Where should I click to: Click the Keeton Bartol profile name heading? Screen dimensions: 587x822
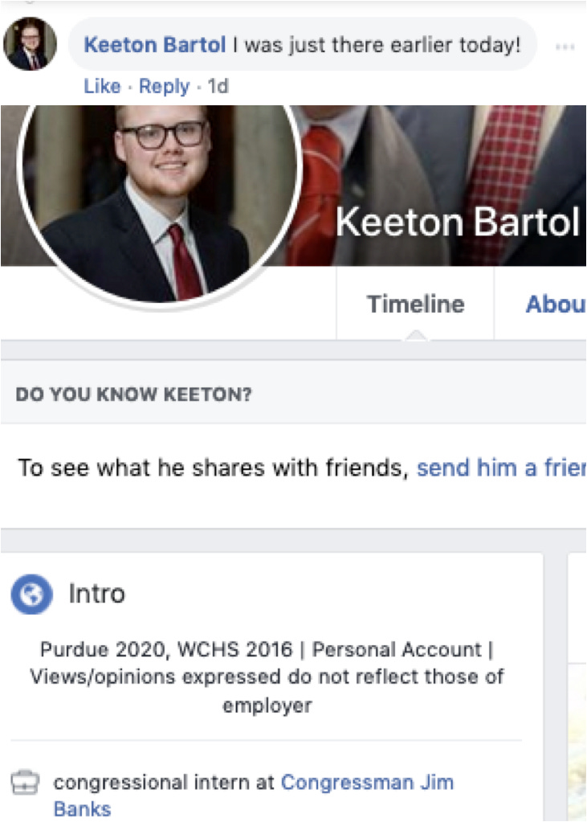(x=458, y=223)
